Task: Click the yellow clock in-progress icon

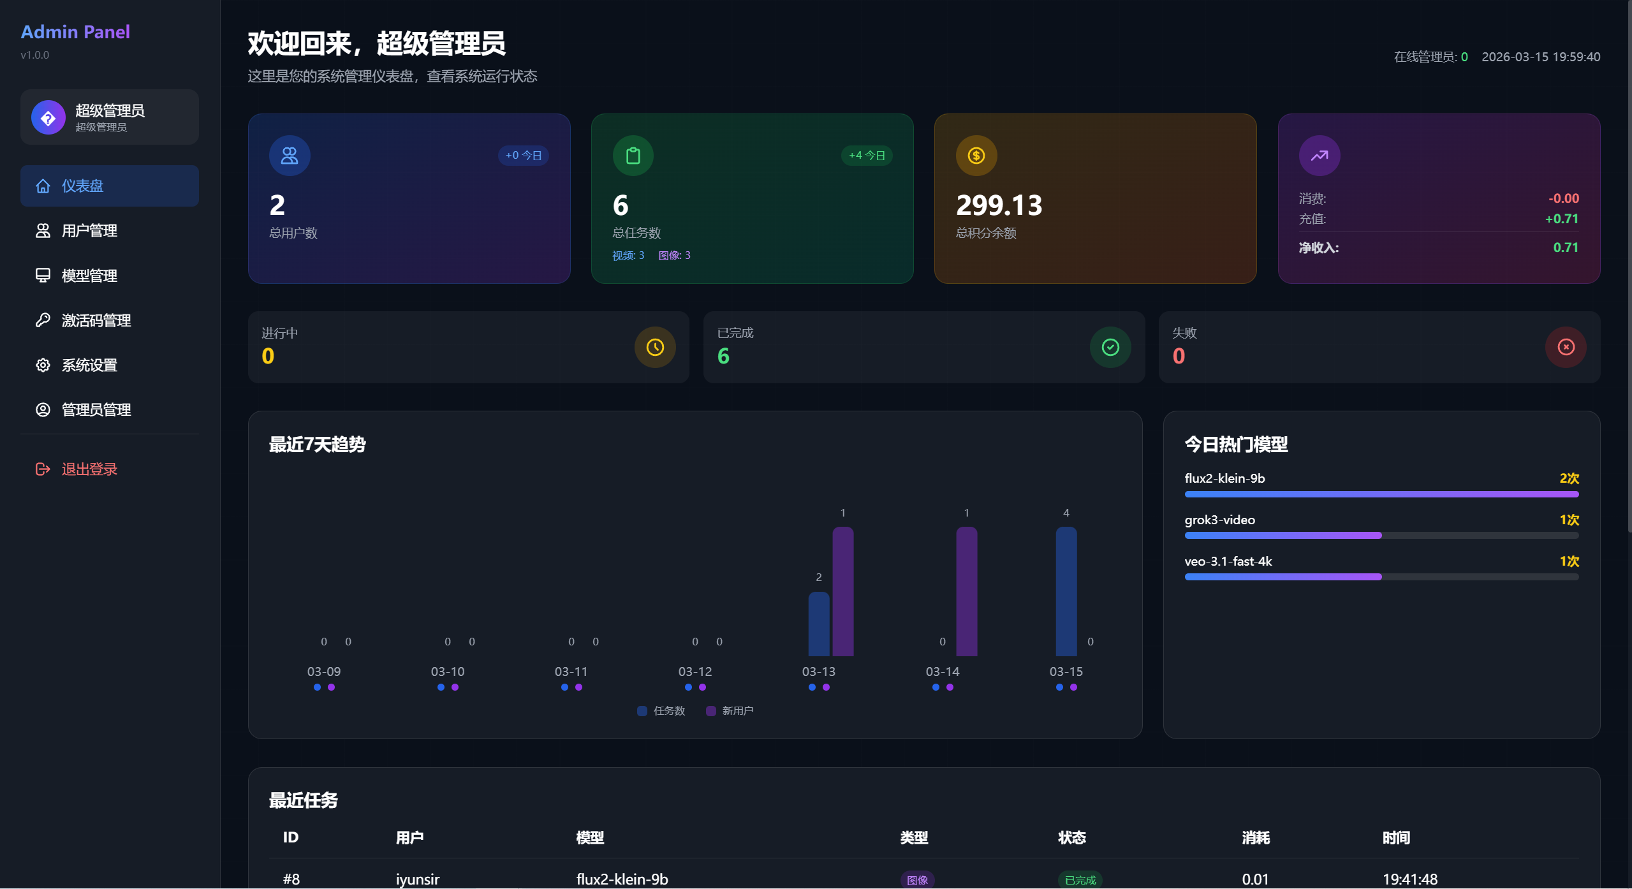Action: (654, 347)
